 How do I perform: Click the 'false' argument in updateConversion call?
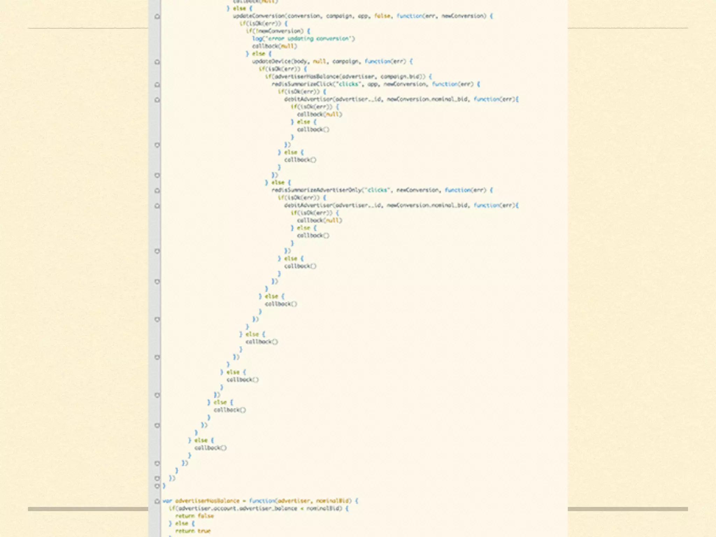click(x=382, y=16)
